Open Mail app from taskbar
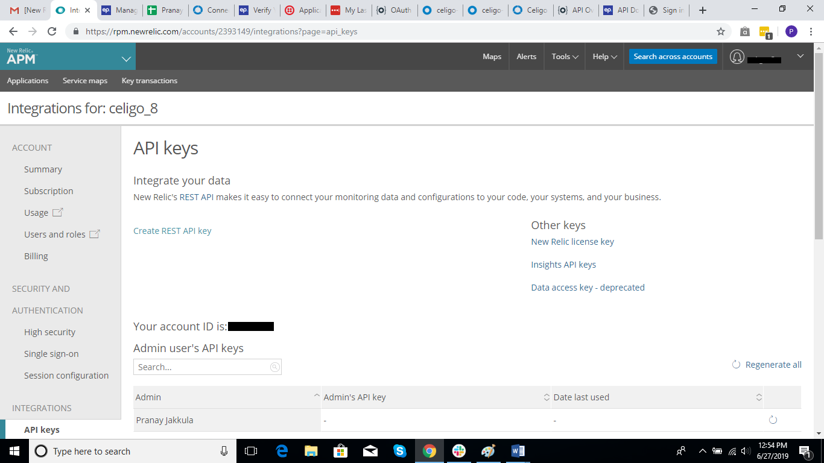The image size is (824, 463). coord(370,451)
